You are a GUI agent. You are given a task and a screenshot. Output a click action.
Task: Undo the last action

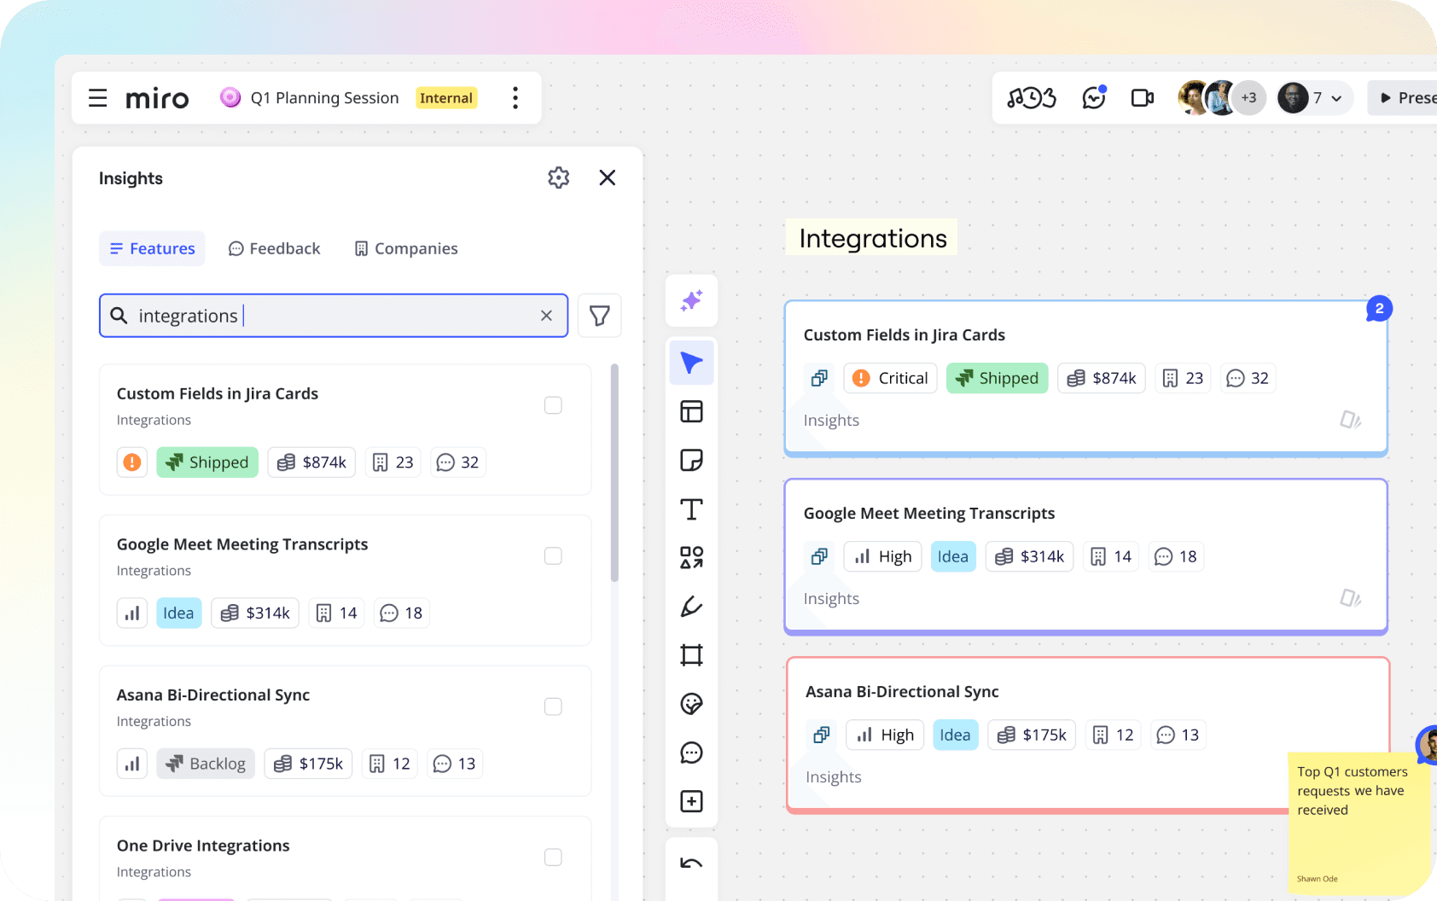pos(691,863)
